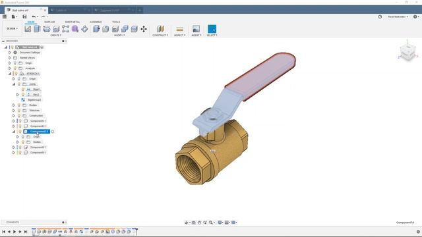Select the RigidGroup1 tree item
This screenshot has width=422, height=237.
(34, 100)
